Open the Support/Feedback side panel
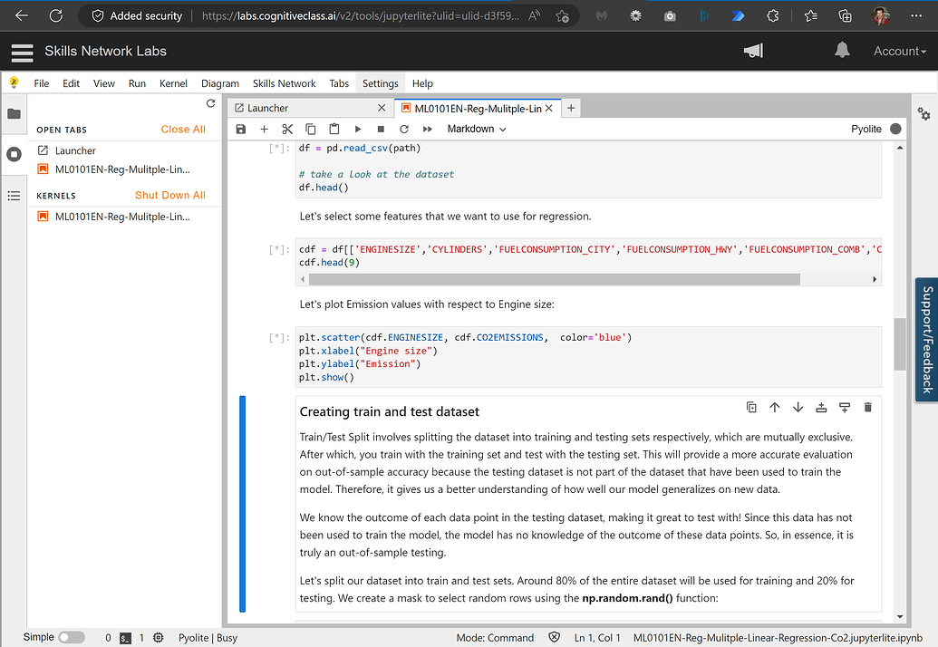The image size is (938, 647). pyautogui.click(x=926, y=339)
